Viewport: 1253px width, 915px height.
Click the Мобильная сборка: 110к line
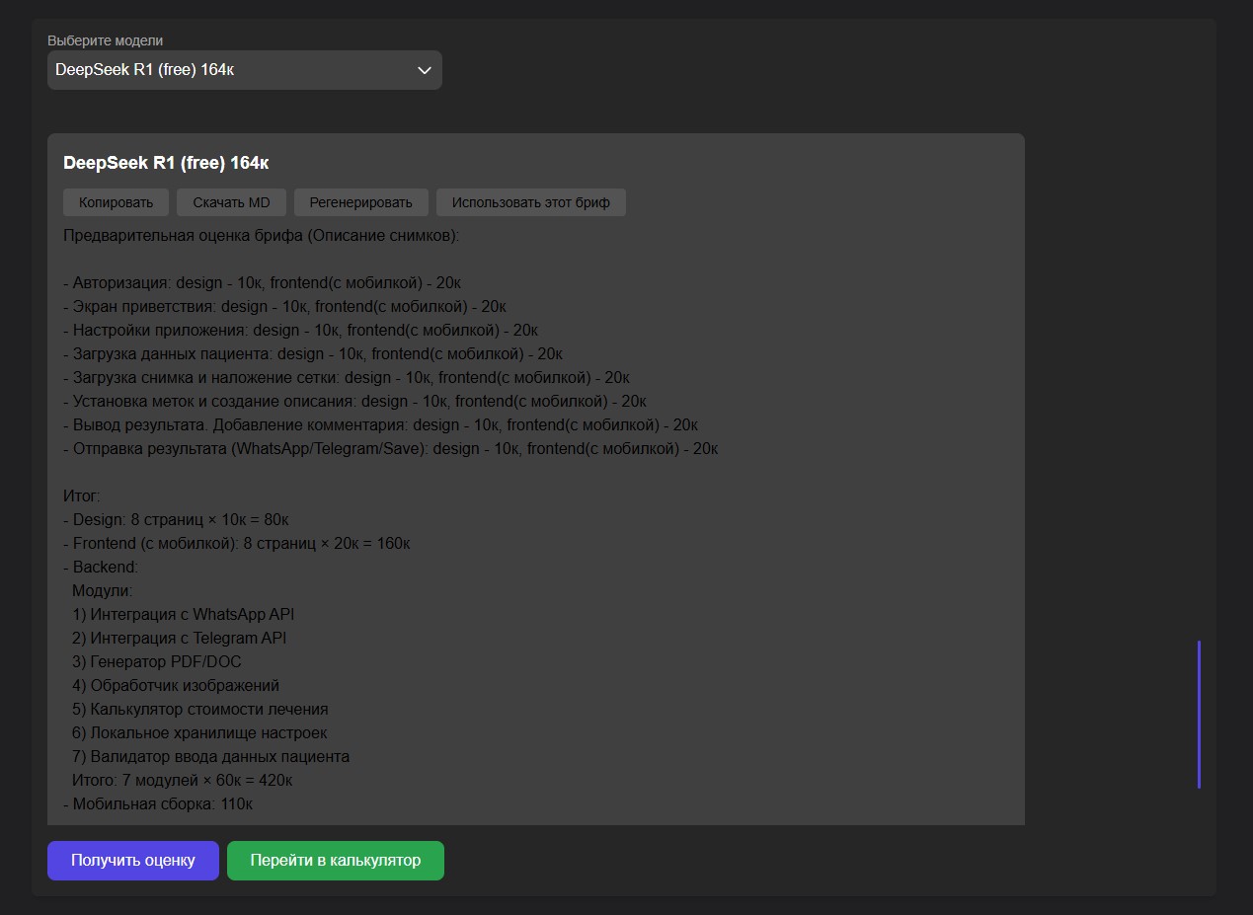coord(158,803)
